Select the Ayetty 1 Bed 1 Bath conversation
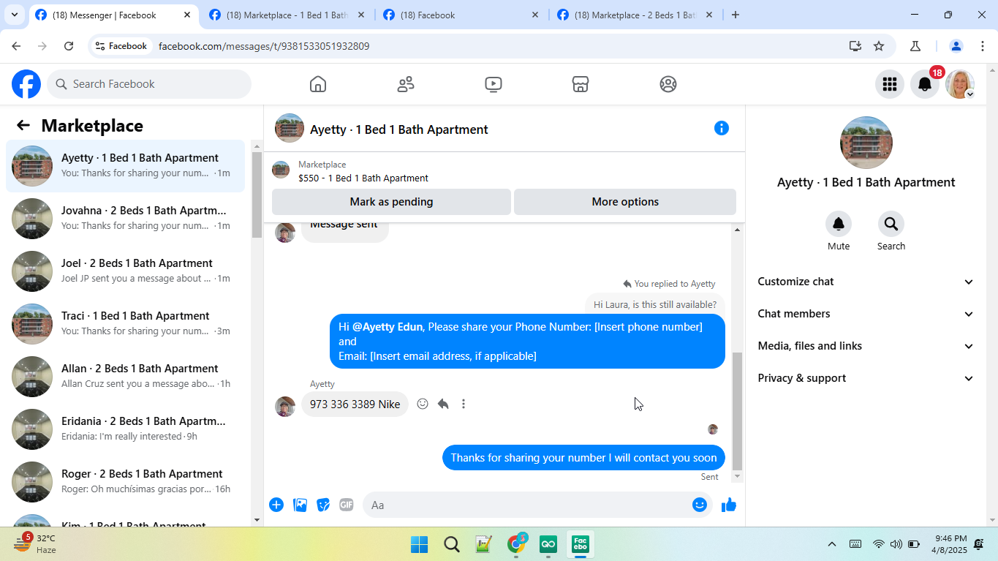Viewport: 998px width, 561px height. [x=126, y=166]
